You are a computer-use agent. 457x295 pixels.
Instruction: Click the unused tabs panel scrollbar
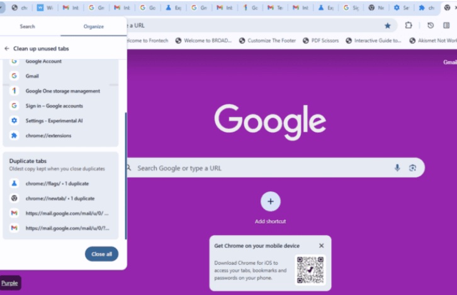[x=126, y=175]
